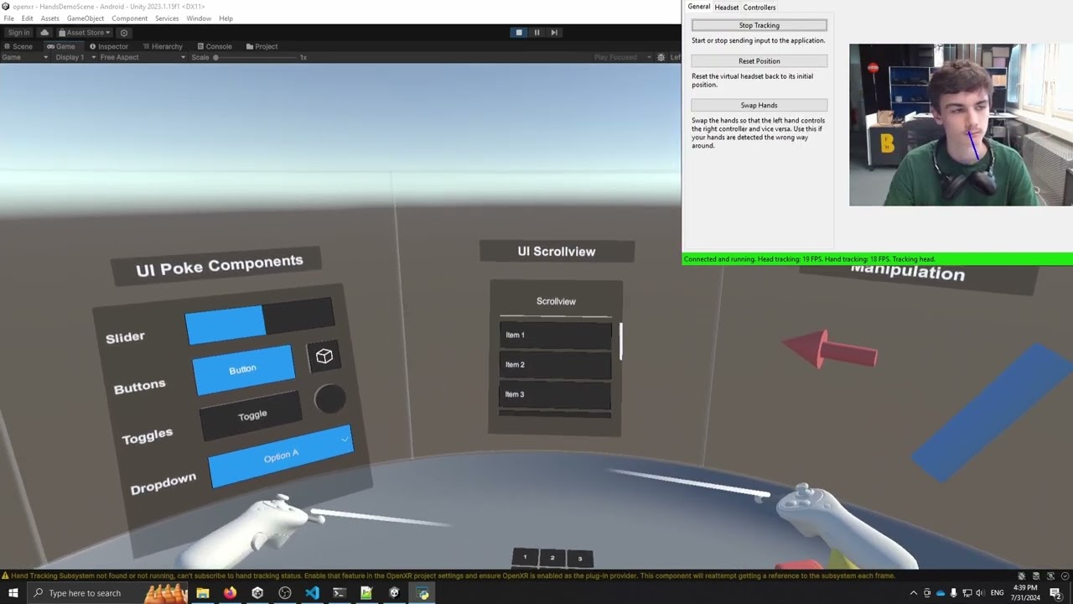Switch to the Inspector tab
Viewport: 1073px width, 604px height.
click(x=109, y=46)
